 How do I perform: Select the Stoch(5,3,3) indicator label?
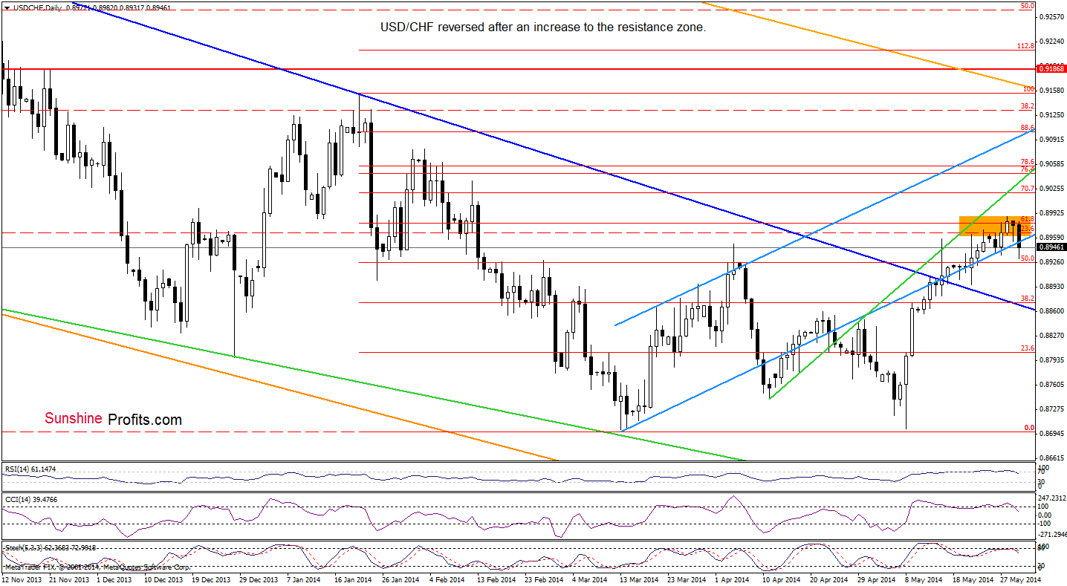pyautogui.click(x=51, y=548)
